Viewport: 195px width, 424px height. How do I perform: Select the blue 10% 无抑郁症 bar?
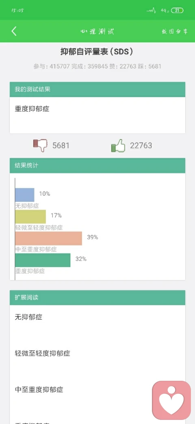click(25, 195)
